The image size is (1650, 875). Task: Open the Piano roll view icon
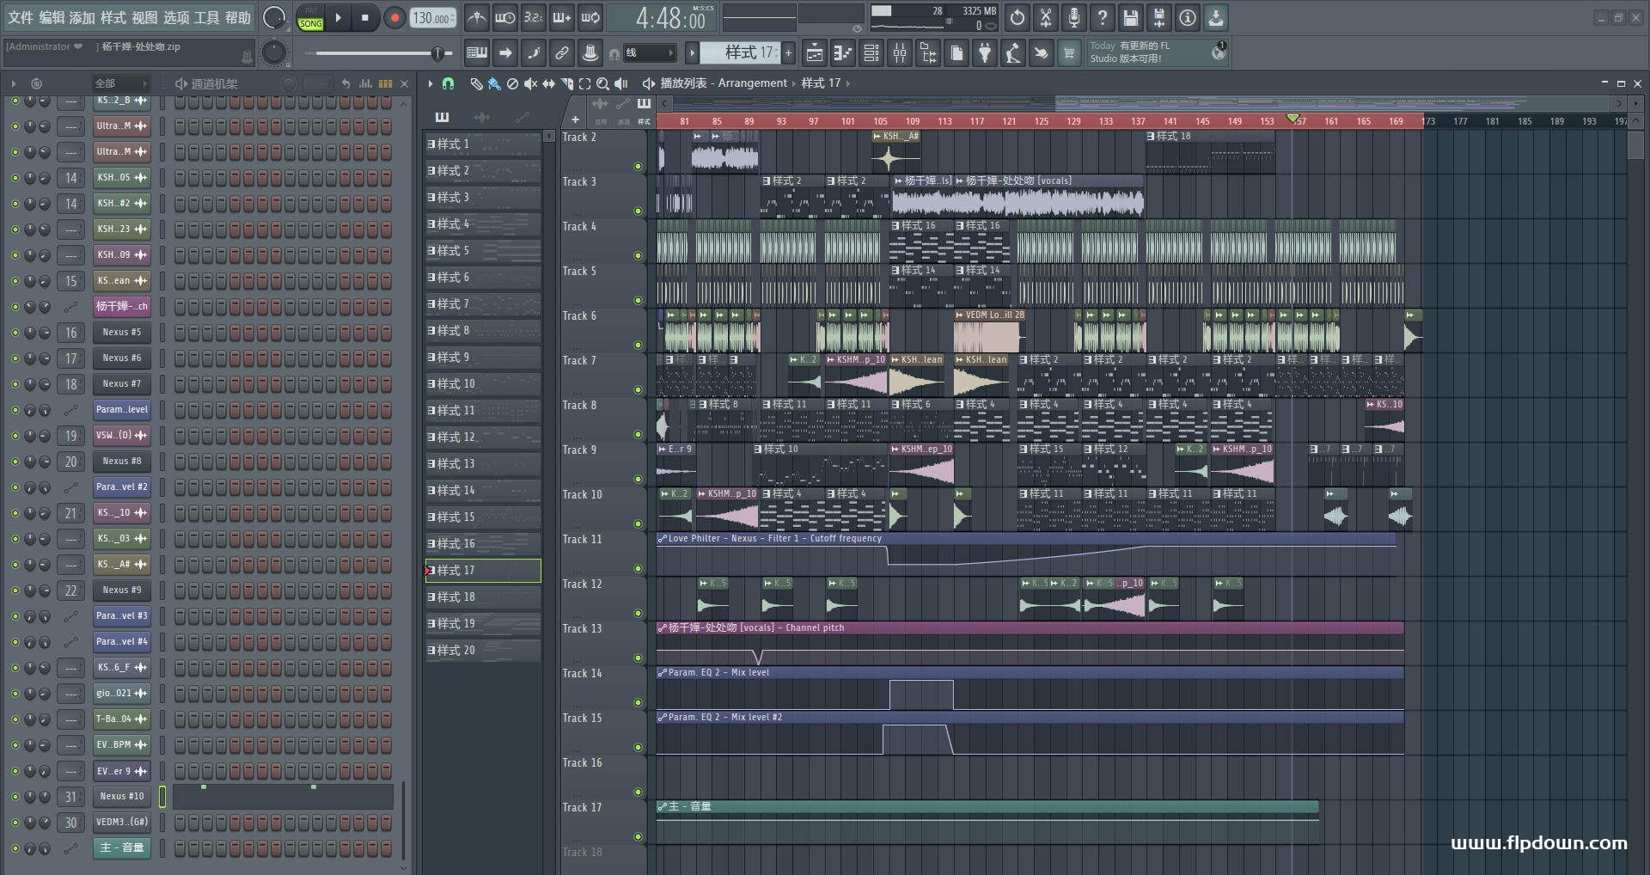[842, 53]
